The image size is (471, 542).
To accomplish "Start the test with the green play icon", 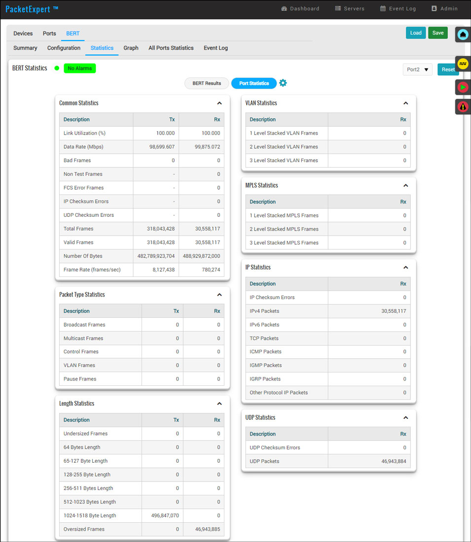I will (463, 87).
